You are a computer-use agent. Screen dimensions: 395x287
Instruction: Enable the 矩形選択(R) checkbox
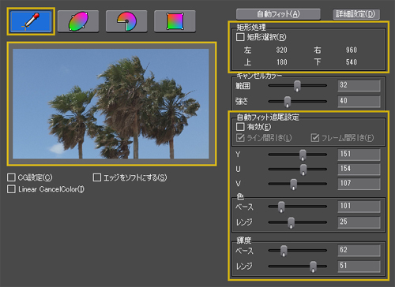(x=240, y=37)
